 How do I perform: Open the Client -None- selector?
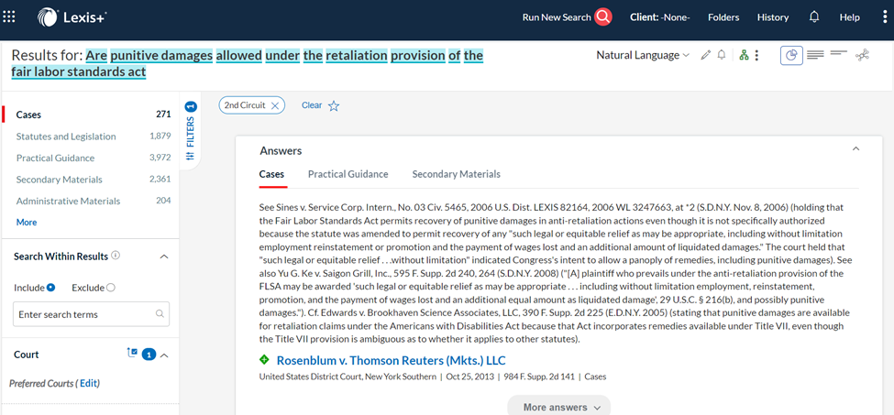click(x=660, y=17)
